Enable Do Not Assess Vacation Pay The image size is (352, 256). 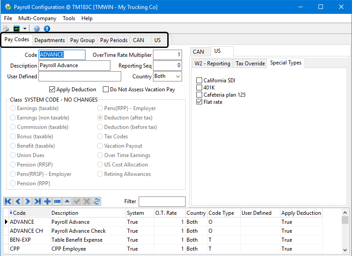[106, 90]
